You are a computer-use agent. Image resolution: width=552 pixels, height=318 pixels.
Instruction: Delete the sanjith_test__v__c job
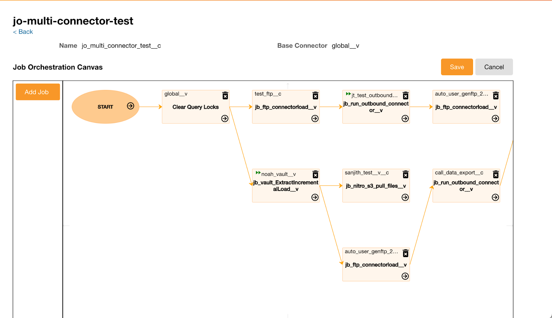(406, 174)
